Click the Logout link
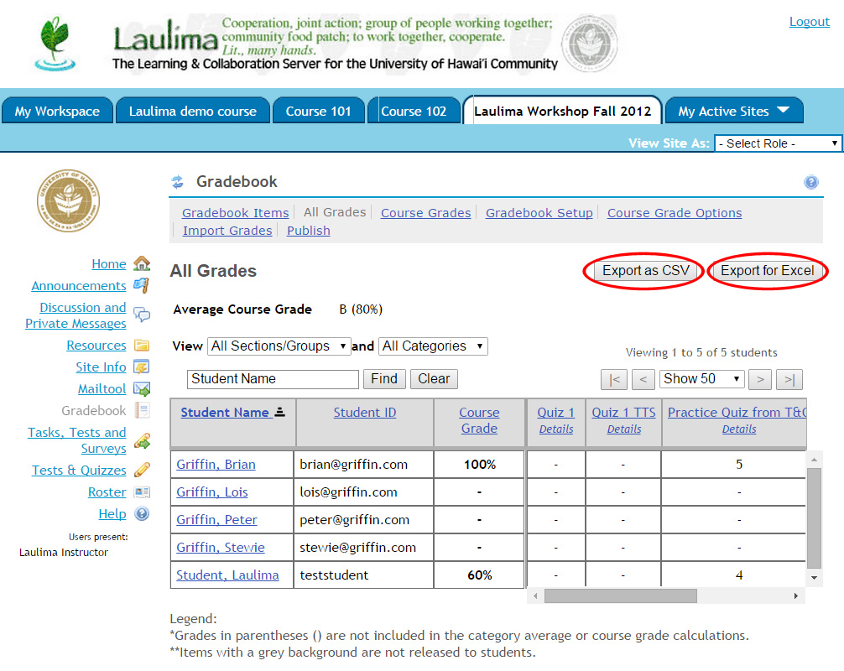Viewport: 844px width, 671px height. pos(809,22)
